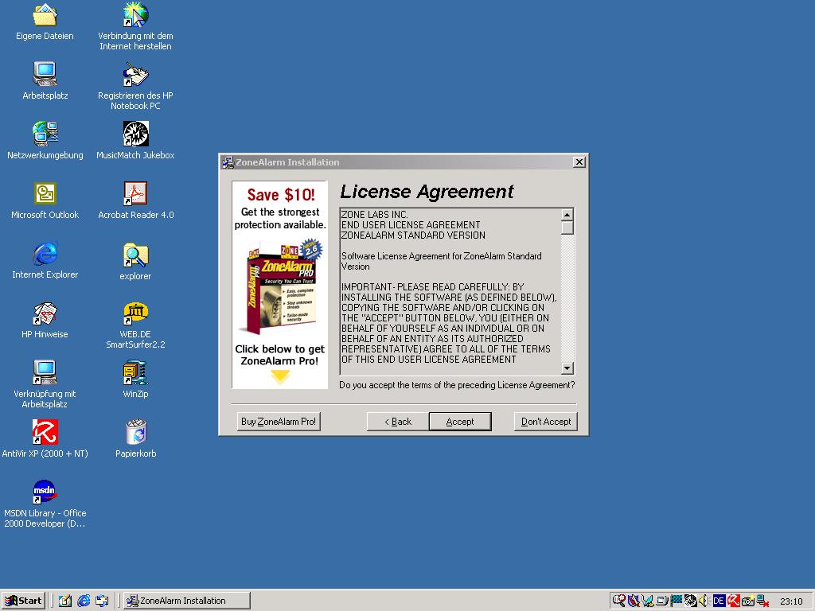
Task: Click the disconnected network tray icon
Action: [762, 601]
